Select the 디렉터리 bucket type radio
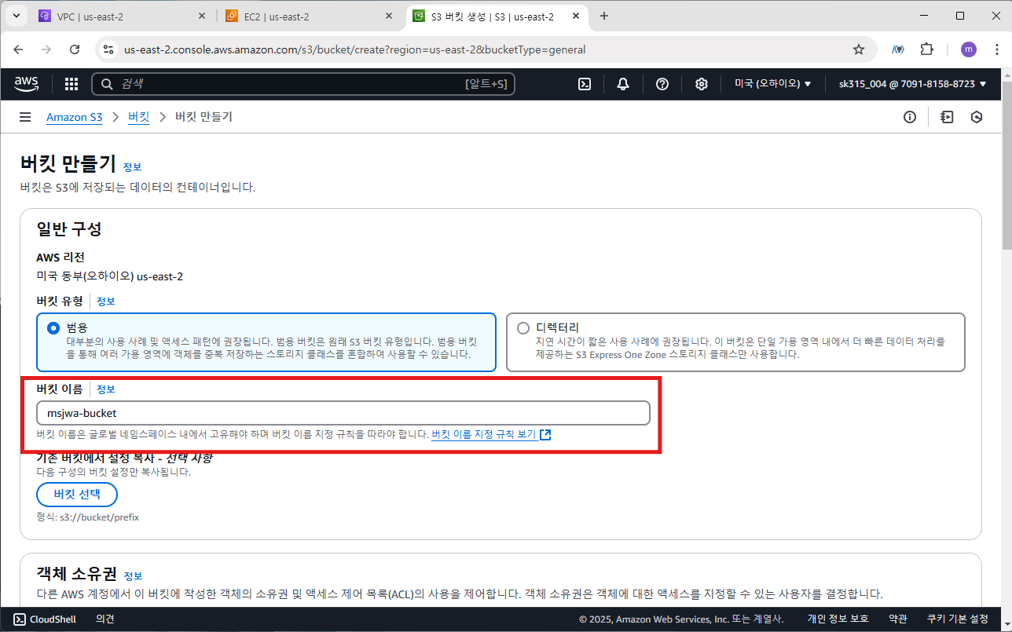This screenshot has width=1012, height=632. [x=523, y=328]
